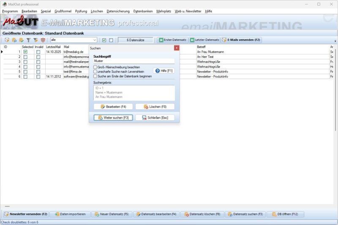Uncheck Selected box for record 1
Image resolution: width=338 pixels, height=225 pixels.
click(x=25, y=52)
